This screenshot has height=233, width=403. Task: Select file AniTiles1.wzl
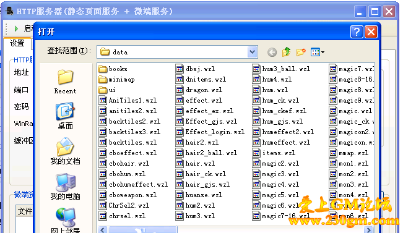click(x=128, y=100)
